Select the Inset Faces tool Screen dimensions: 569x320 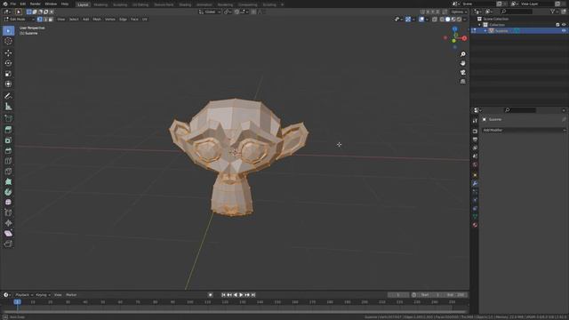8,140
